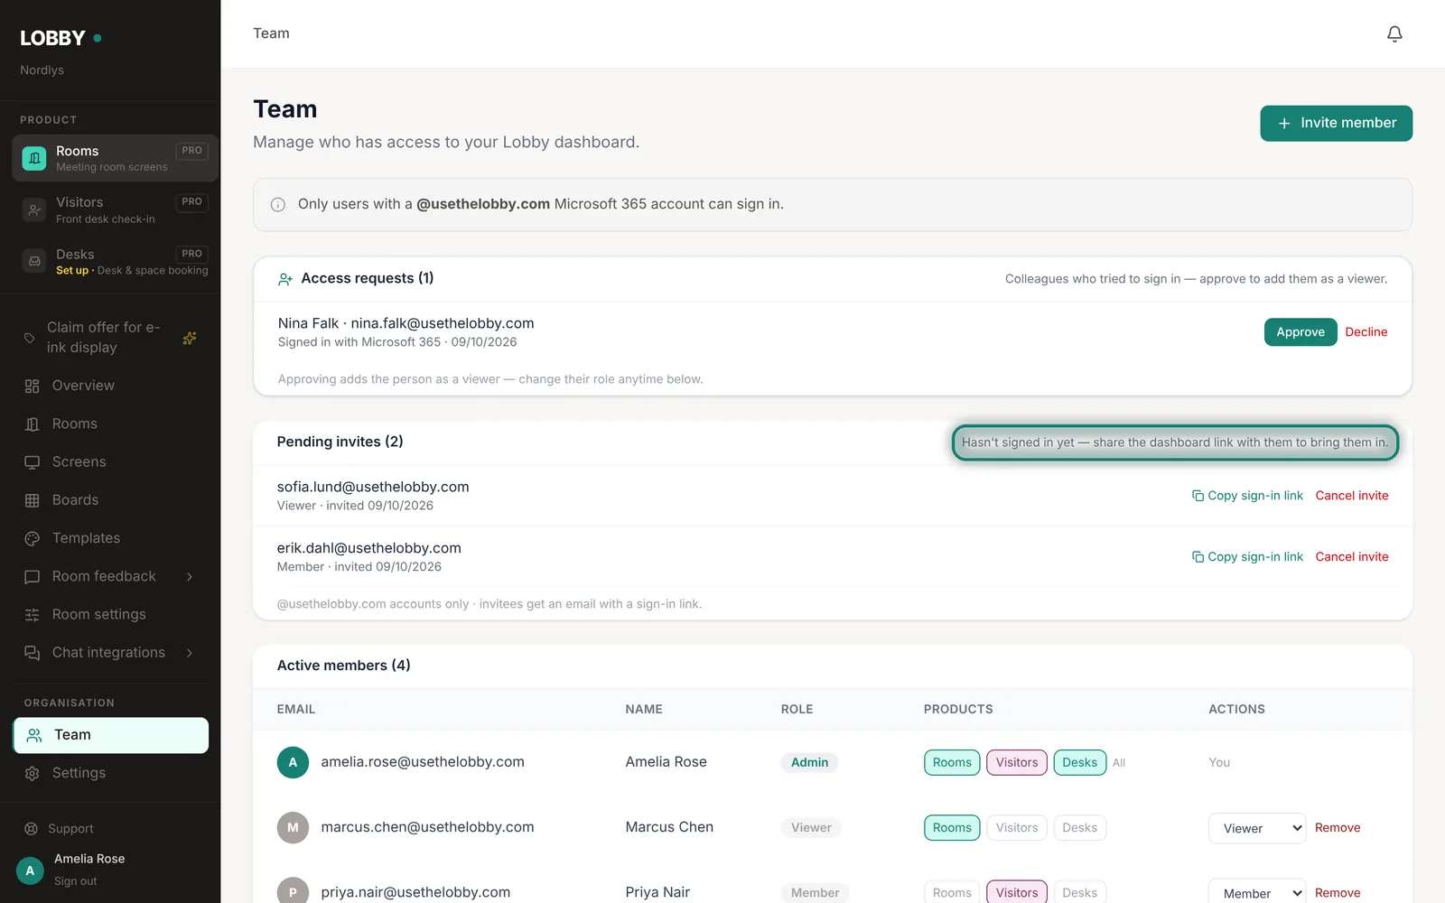
Task: Click the Settings gear icon
Action: pos(33,773)
